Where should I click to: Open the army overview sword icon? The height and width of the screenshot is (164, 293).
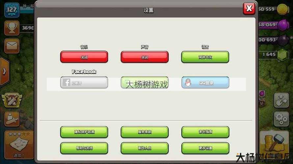pyautogui.click(x=12, y=119)
